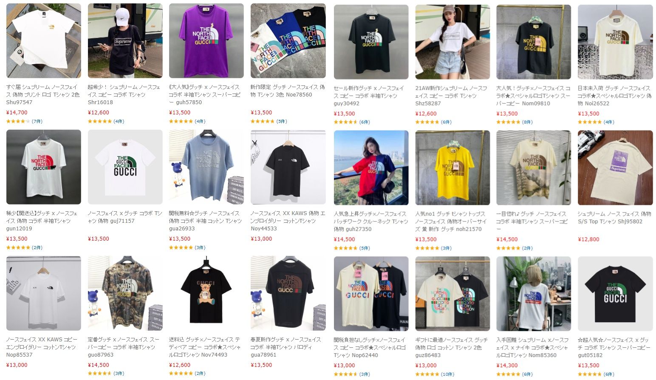Click product title with code guh57850
This screenshot has width=656, height=380.
point(206,95)
